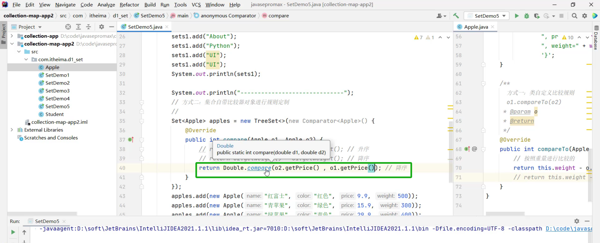
Task: Select collection-map-app2.iml file
Action: click(59, 122)
